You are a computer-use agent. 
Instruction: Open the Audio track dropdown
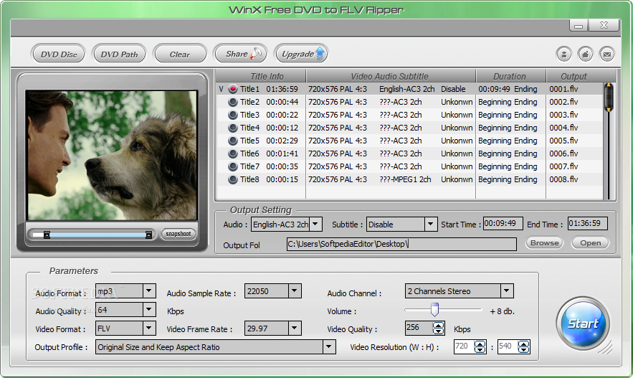315,224
